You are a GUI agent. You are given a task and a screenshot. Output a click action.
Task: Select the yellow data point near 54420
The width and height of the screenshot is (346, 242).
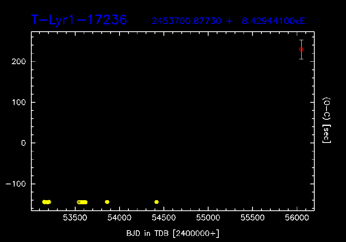tap(157, 202)
